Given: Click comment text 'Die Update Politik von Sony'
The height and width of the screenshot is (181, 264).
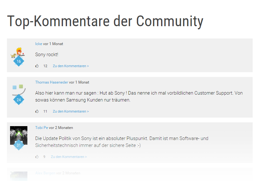Looking at the screenshot, I should click(x=122, y=142).
